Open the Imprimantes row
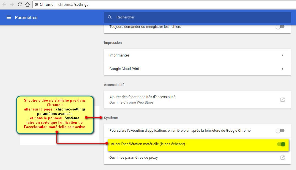This screenshot has width=296, height=170. point(197,55)
